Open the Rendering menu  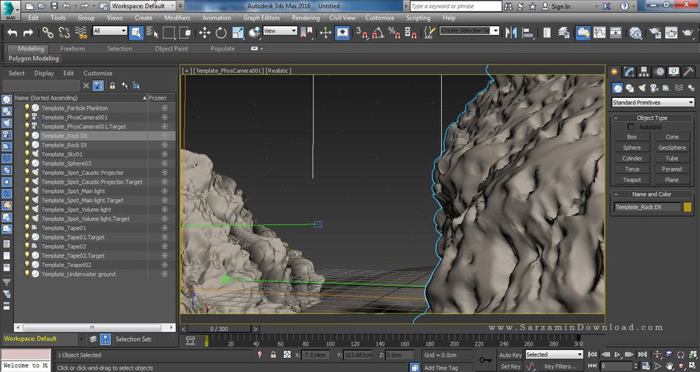tap(305, 17)
